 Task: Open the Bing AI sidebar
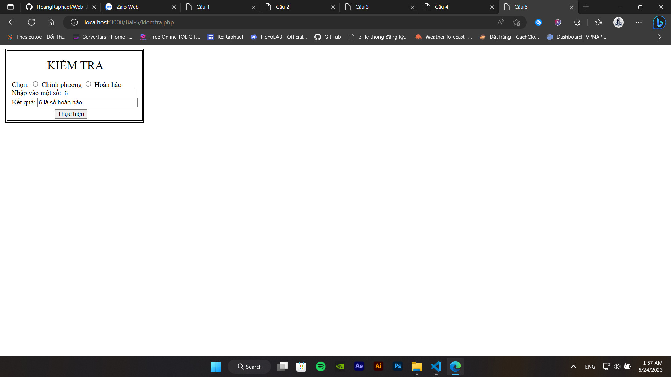659,22
